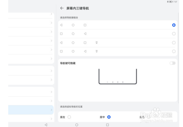Viewport: 183px width, 127px height.
Task: Open the last left panel item chevron
Action: coord(52,119)
